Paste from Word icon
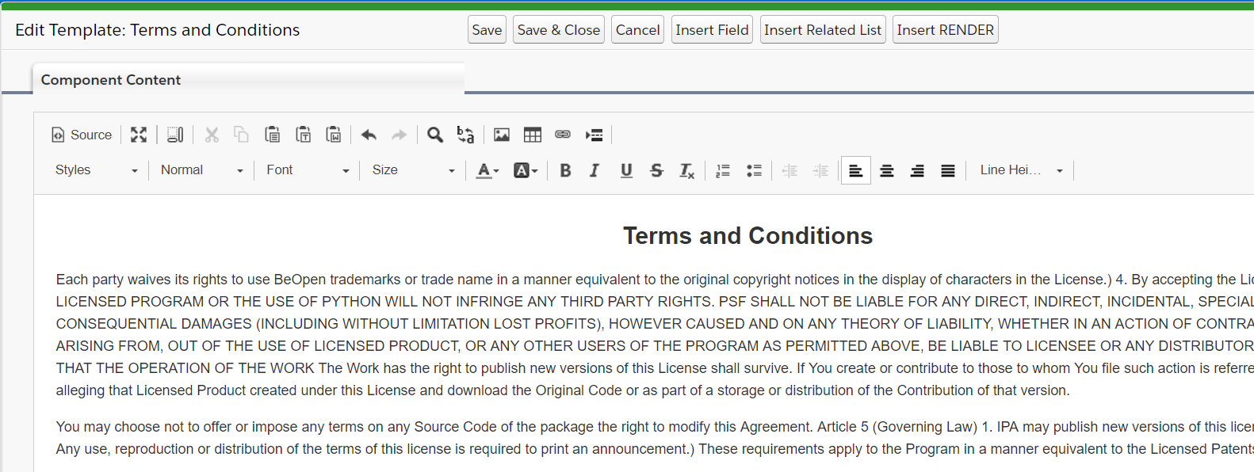This screenshot has height=472, width=1254. (334, 135)
